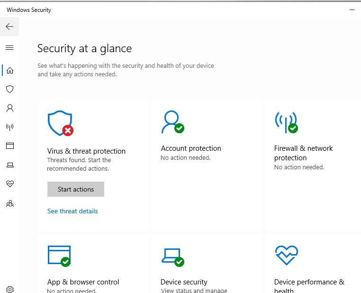The width and height of the screenshot is (361, 293).
Task: Minimize the Windows Security window
Action: (x=352, y=9)
